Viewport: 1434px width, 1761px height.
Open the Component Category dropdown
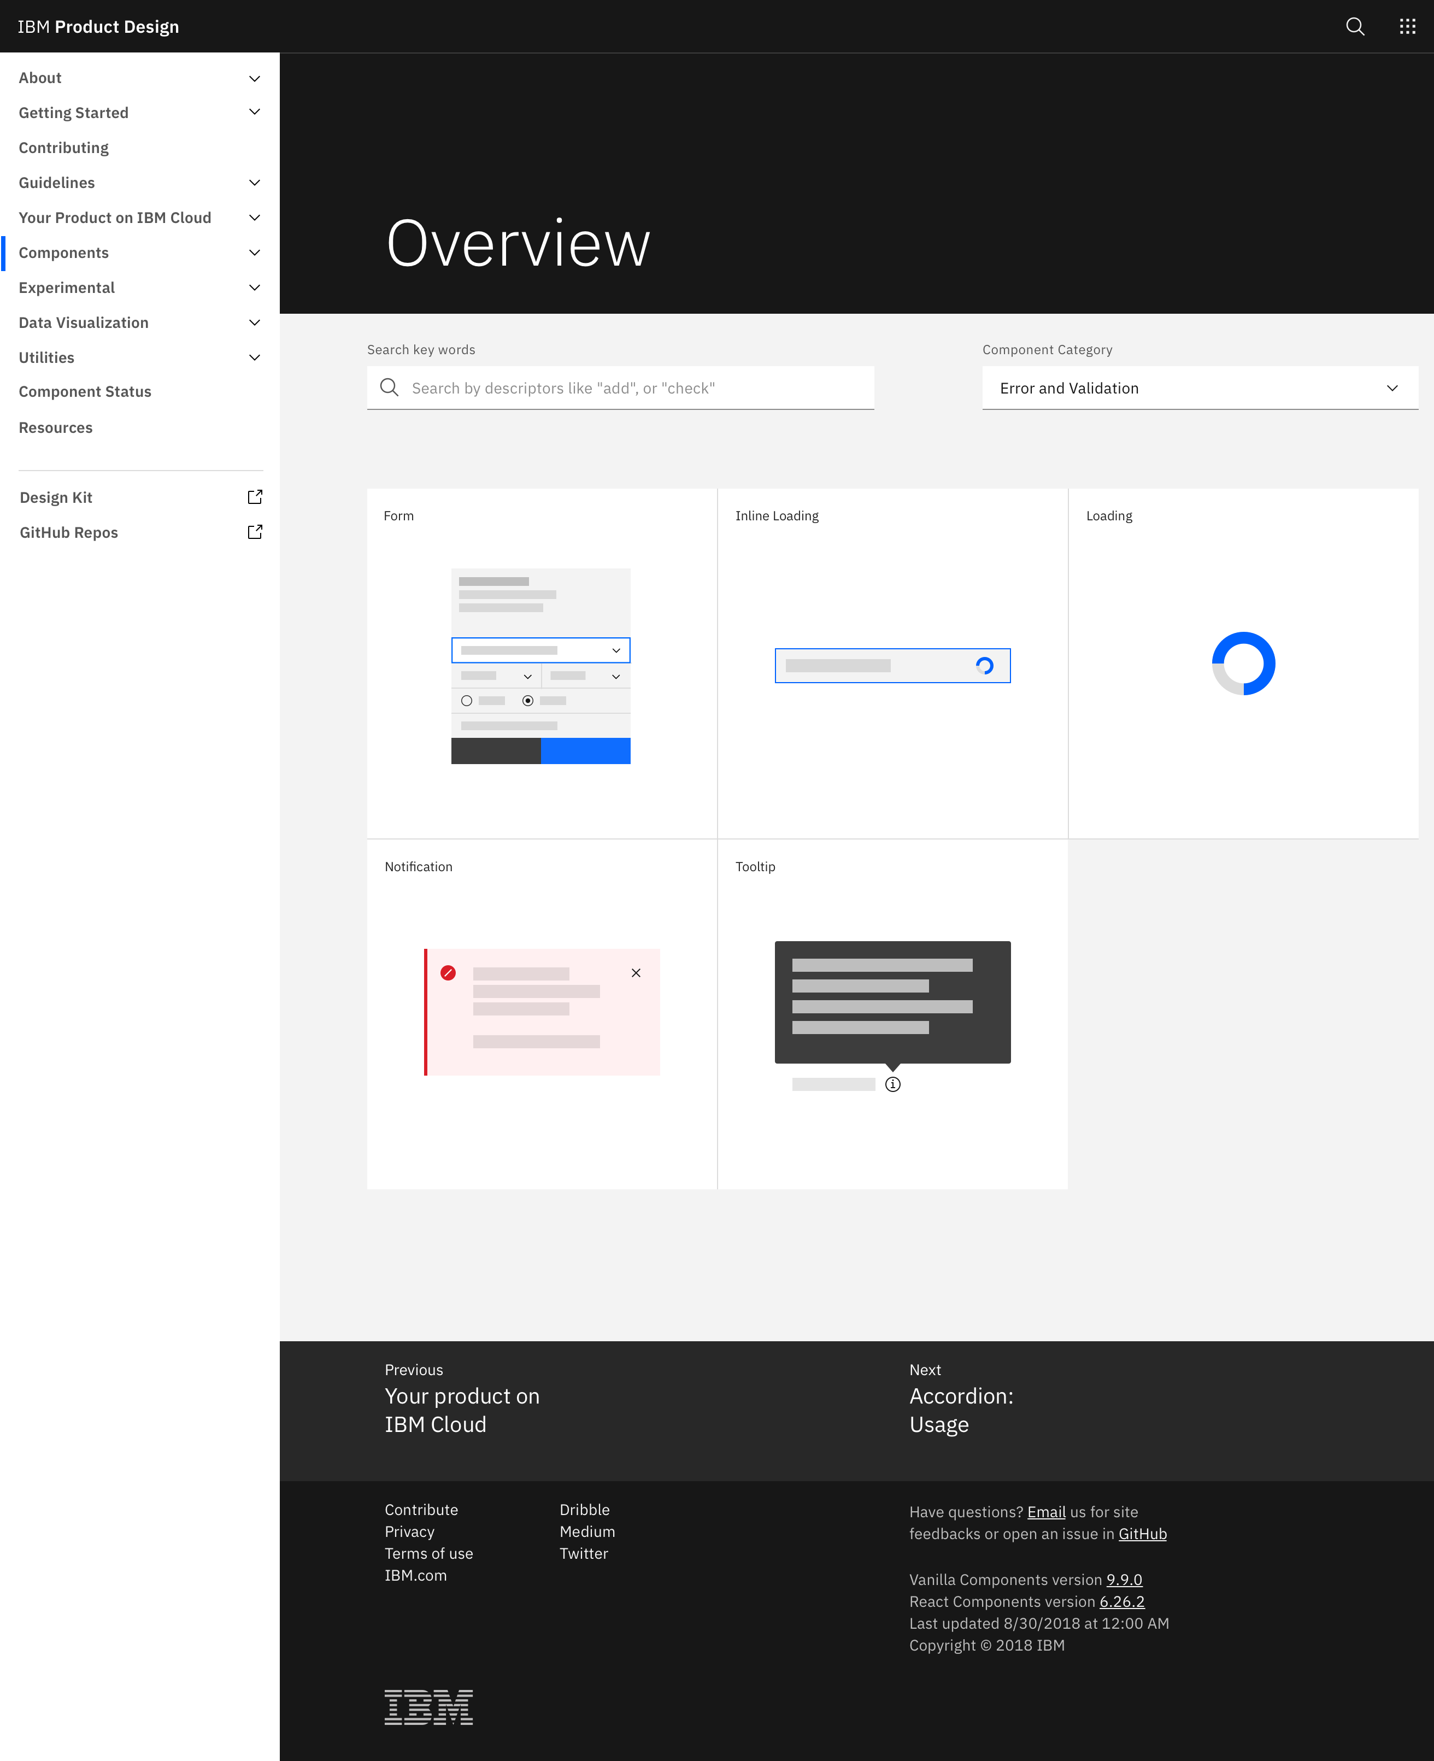(x=1200, y=388)
